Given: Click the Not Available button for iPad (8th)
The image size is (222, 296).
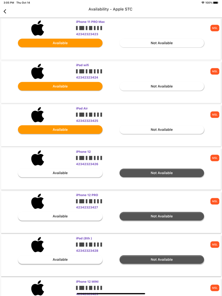Looking at the screenshot, I should point(162,260).
